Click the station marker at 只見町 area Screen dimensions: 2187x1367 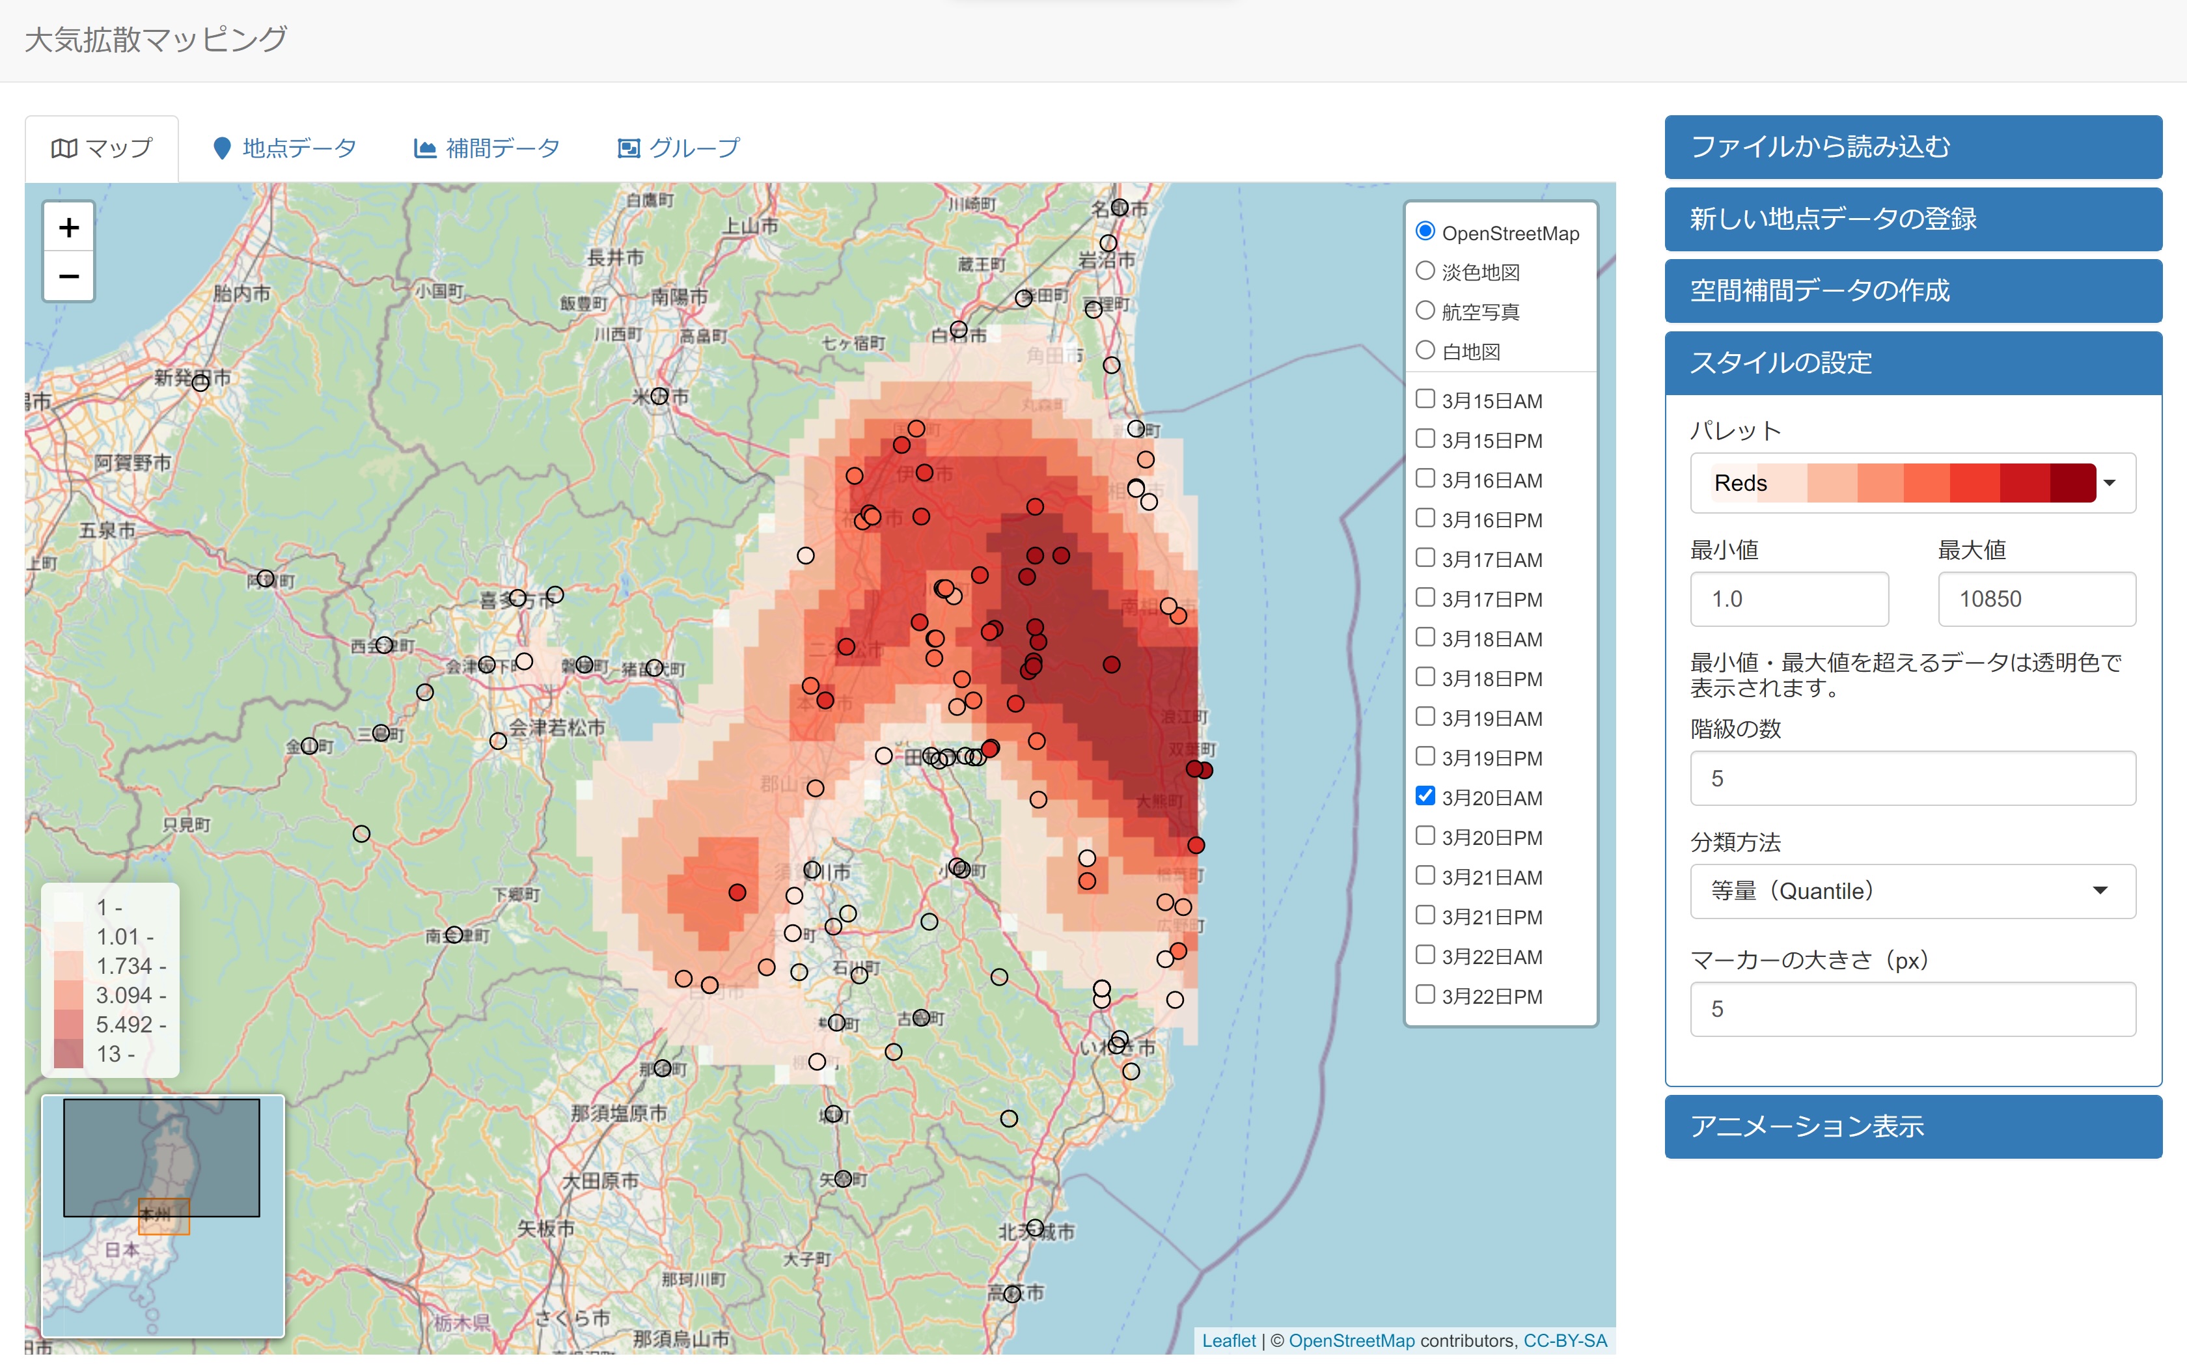pyautogui.click(x=361, y=834)
